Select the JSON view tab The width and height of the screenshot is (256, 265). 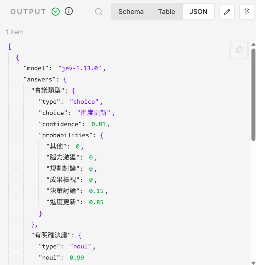(x=198, y=12)
